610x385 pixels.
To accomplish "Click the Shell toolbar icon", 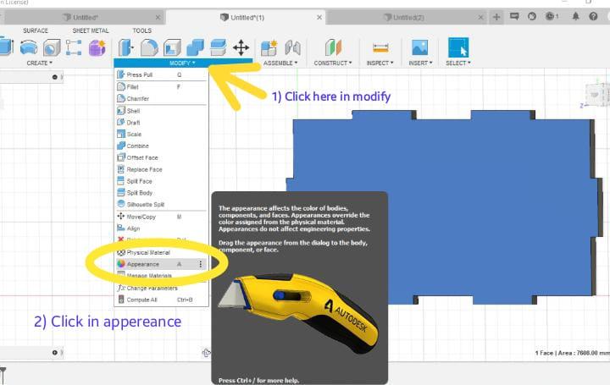I will coord(172,47).
